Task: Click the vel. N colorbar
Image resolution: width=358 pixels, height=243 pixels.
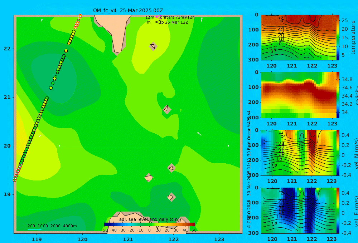Action: pos(338,153)
